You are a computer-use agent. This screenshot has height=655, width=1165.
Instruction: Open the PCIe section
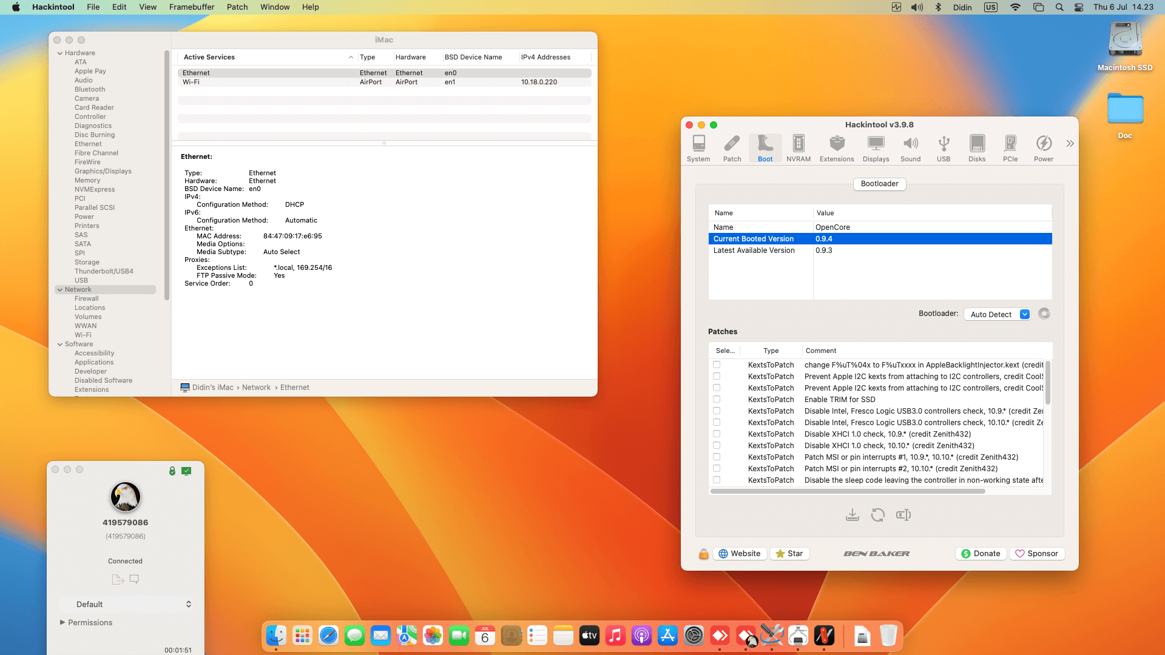click(x=1010, y=147)
